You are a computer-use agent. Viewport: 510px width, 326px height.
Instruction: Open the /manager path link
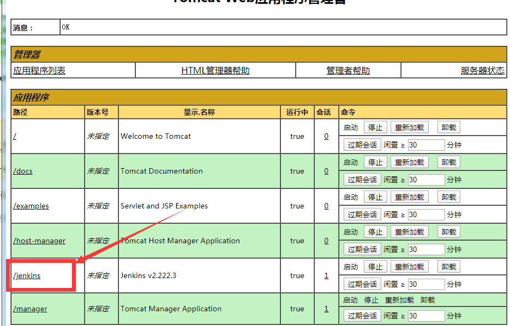click(x=30, y=309)
